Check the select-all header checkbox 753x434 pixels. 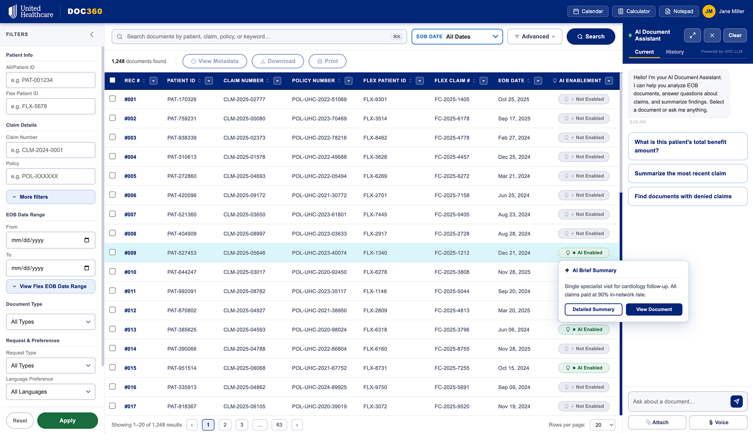click(x=113, y=80)
